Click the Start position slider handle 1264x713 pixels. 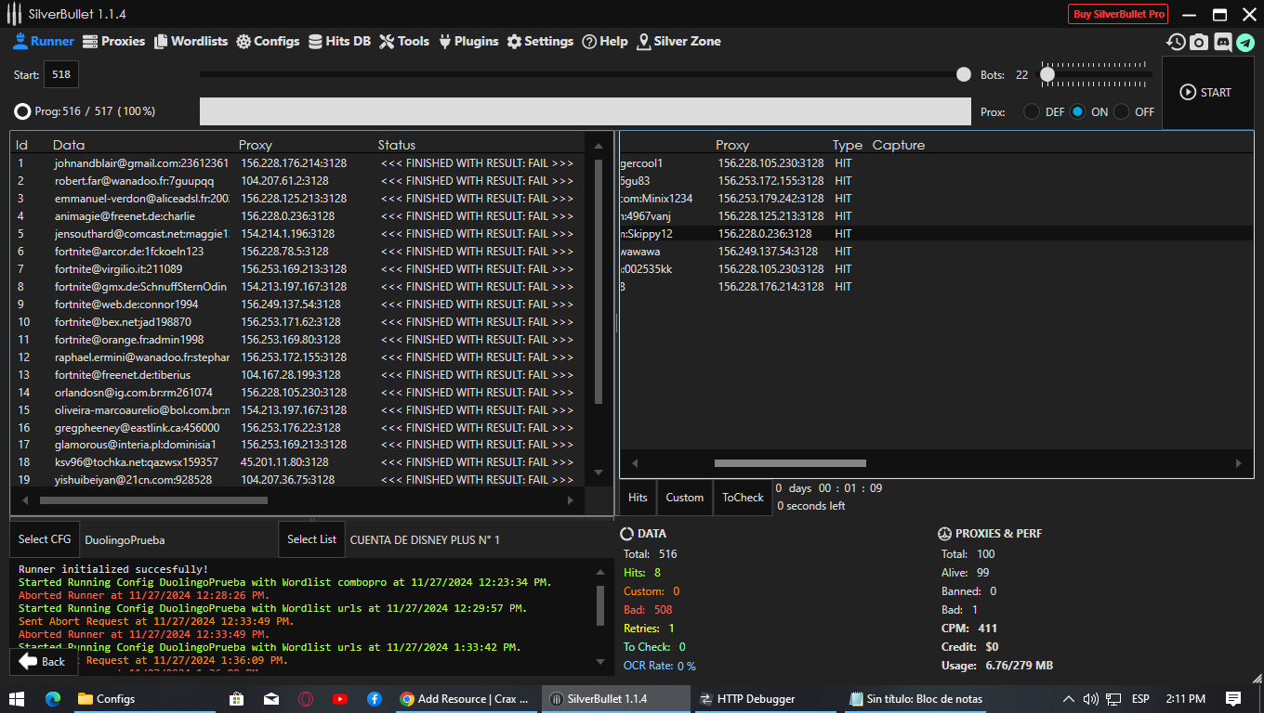pyautogui.click(x=963, y=74)
